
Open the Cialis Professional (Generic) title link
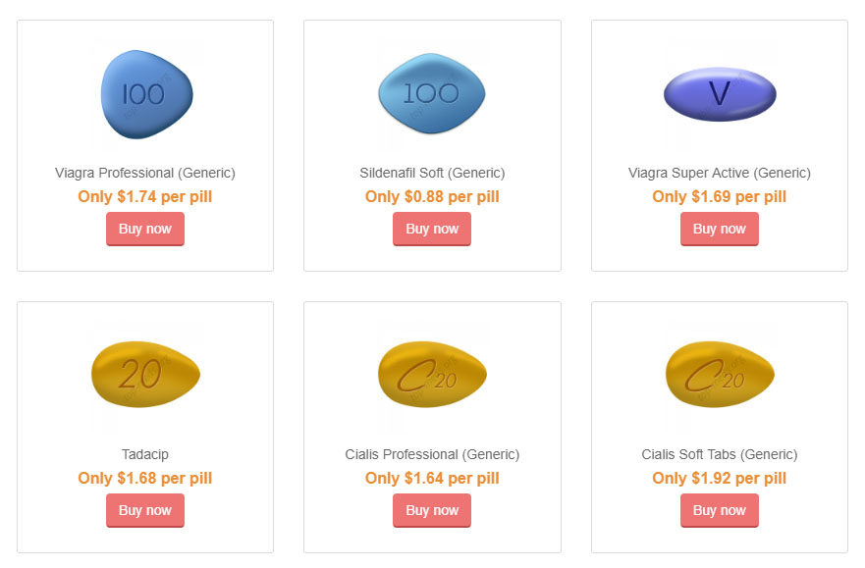(x=432, y=454)
